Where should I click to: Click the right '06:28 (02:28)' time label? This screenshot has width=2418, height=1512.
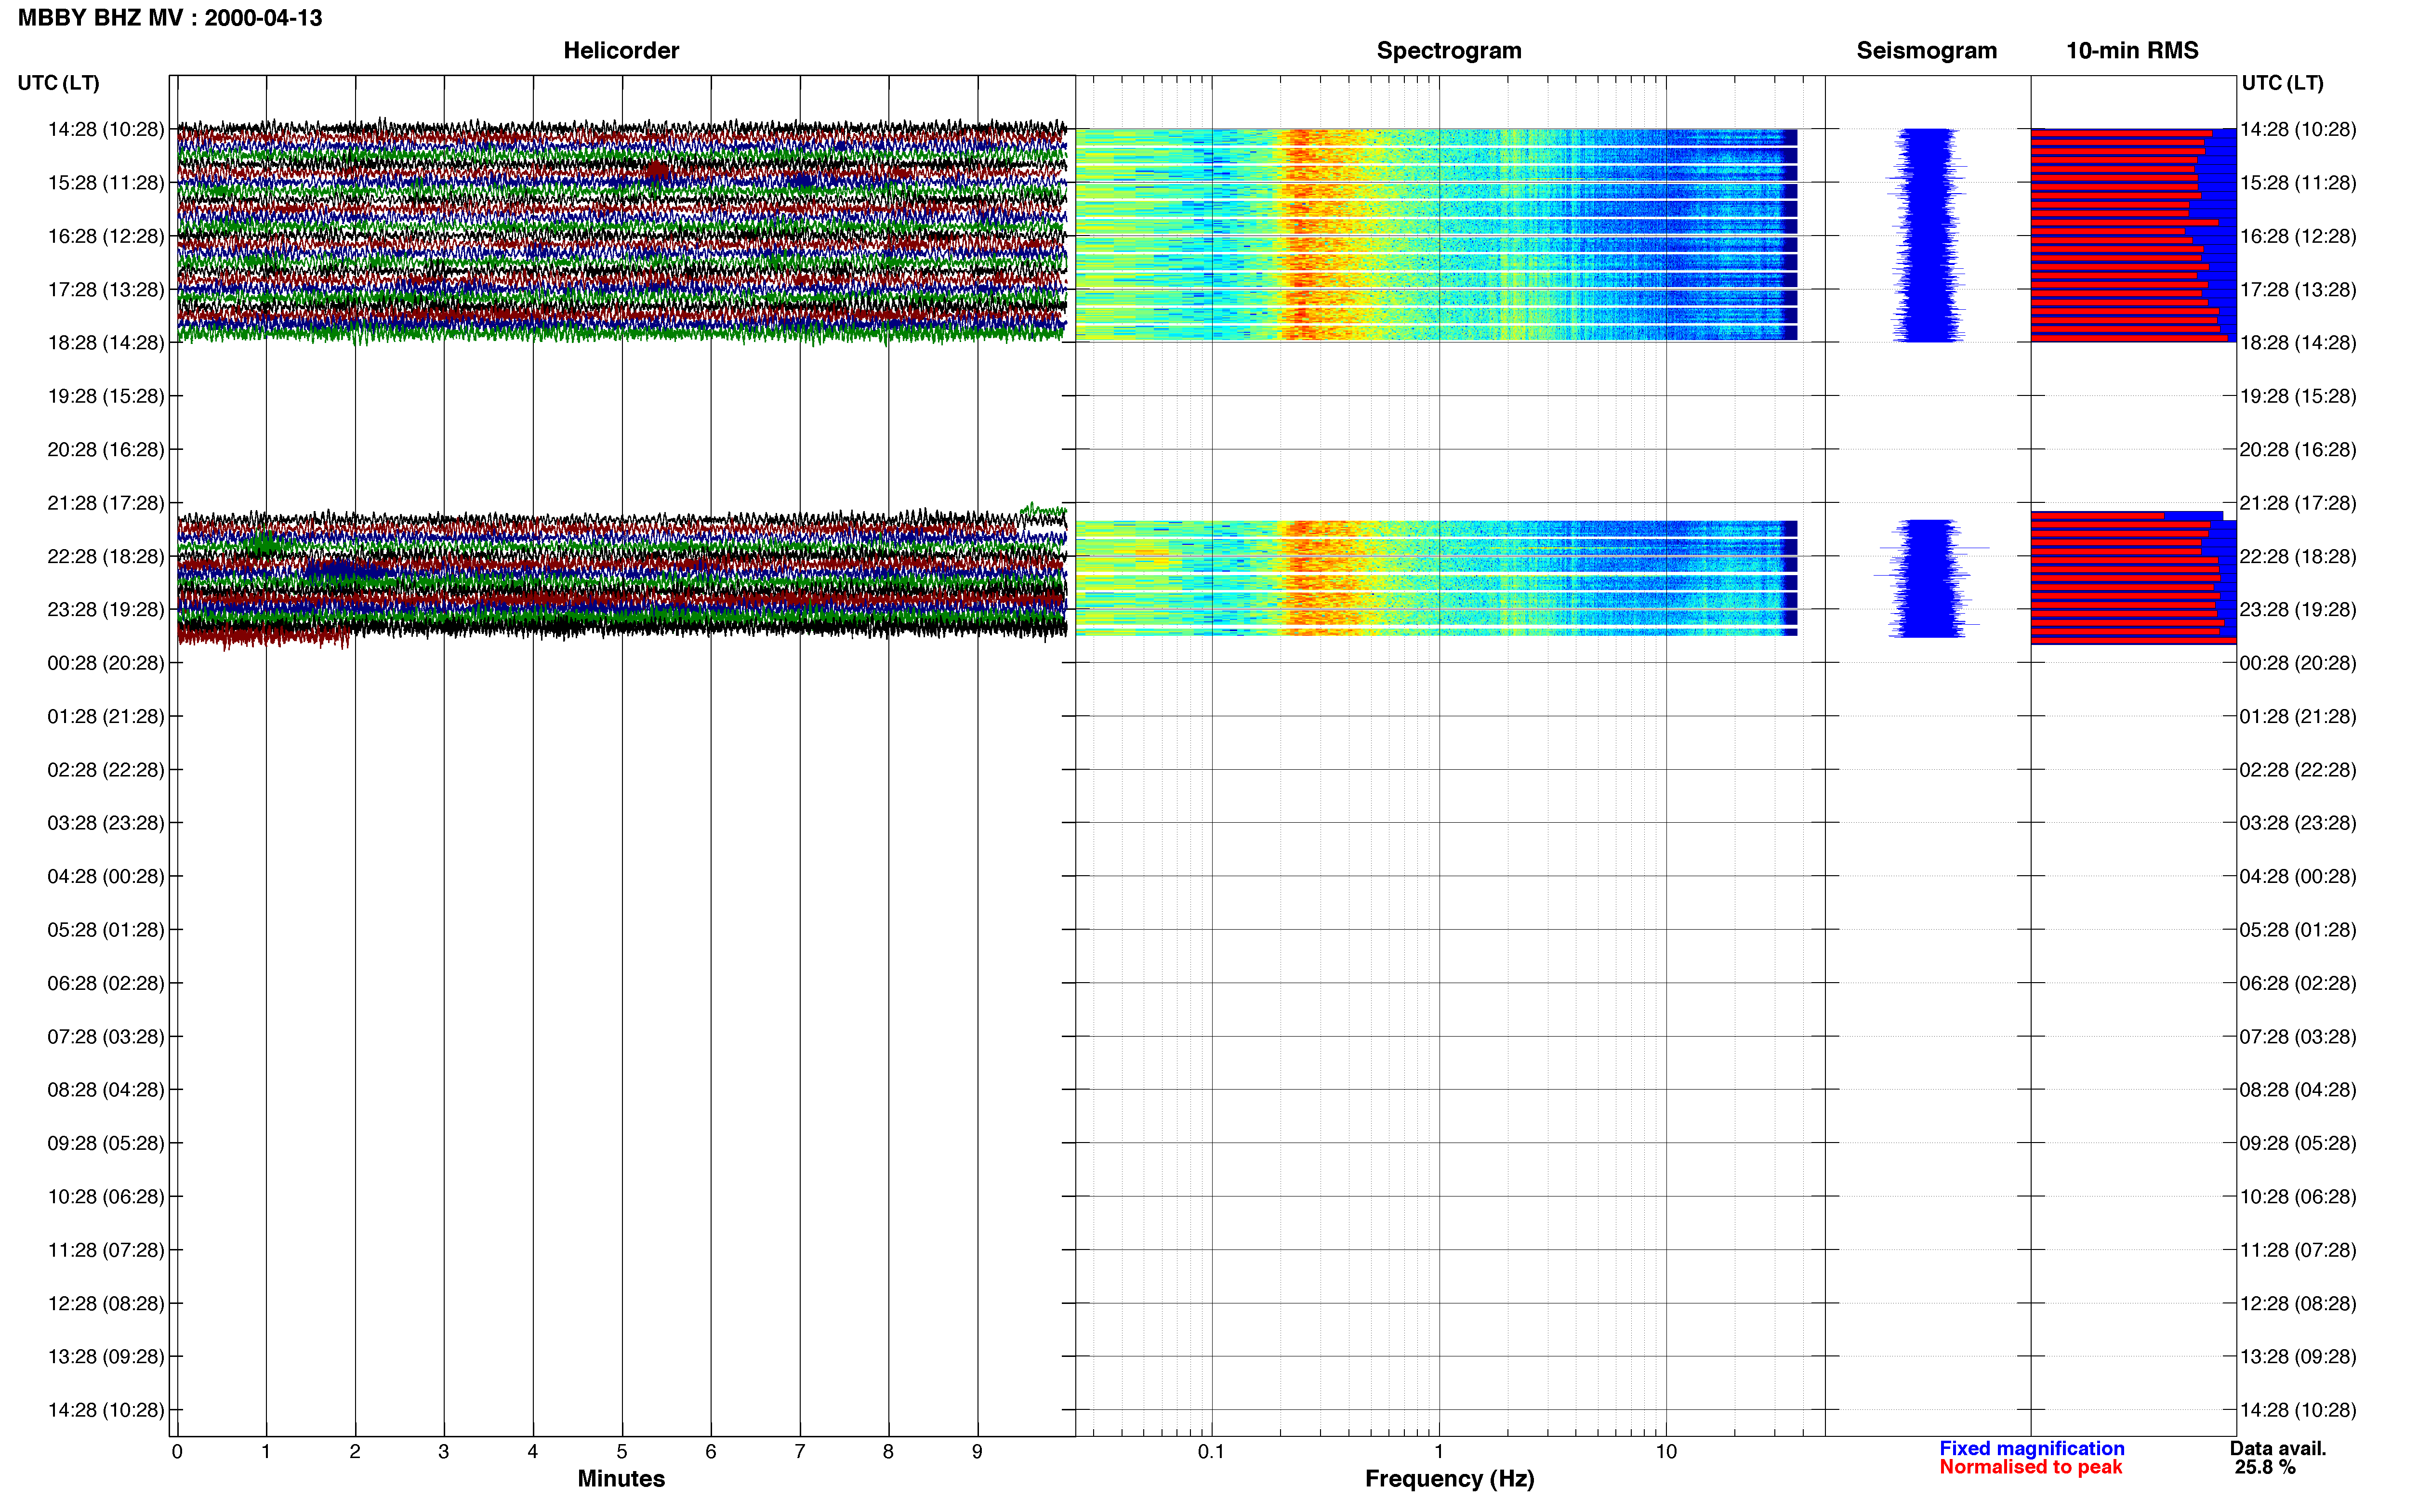2298,983
